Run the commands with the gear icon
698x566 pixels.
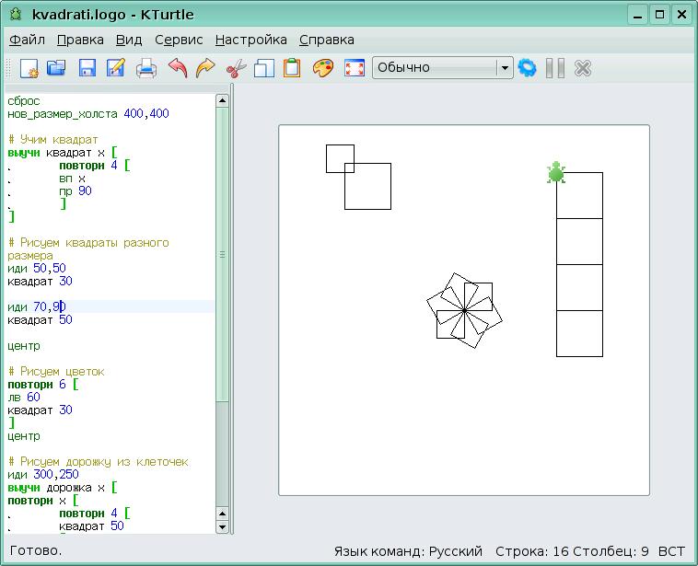pyautogui.click(x=528, y=68)
